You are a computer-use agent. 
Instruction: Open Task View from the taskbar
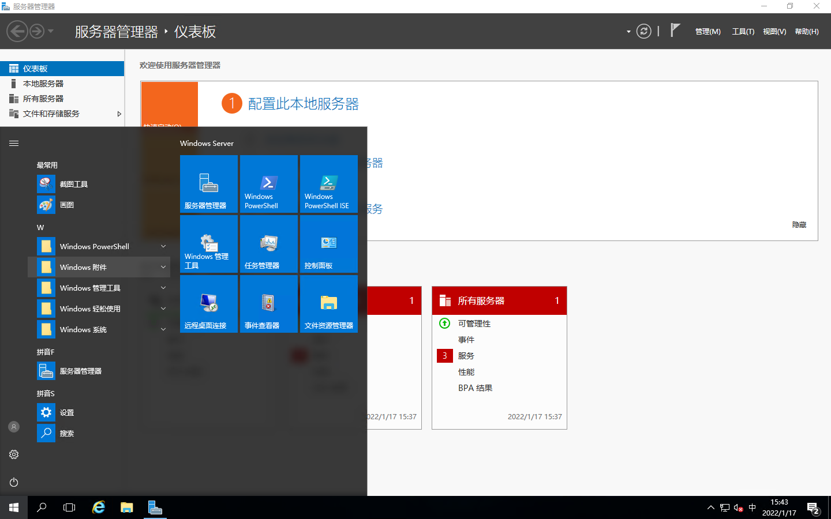(69, 507)
